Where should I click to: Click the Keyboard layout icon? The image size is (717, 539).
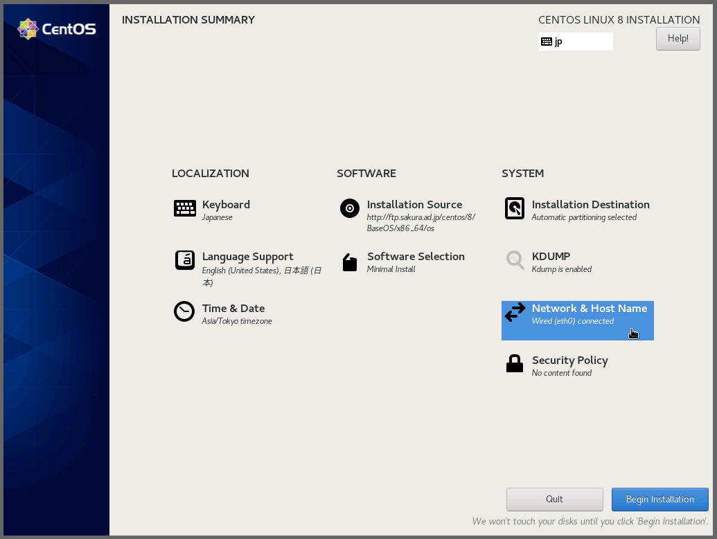tap(184, 208)
